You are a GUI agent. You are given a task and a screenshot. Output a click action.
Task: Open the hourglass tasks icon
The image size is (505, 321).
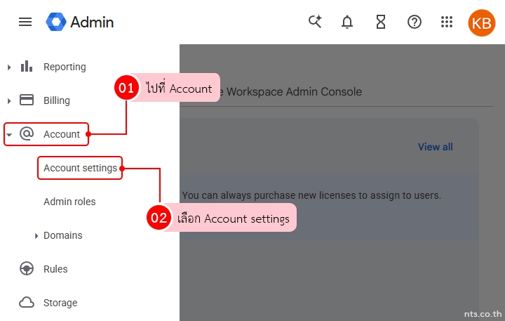(381, 22)
